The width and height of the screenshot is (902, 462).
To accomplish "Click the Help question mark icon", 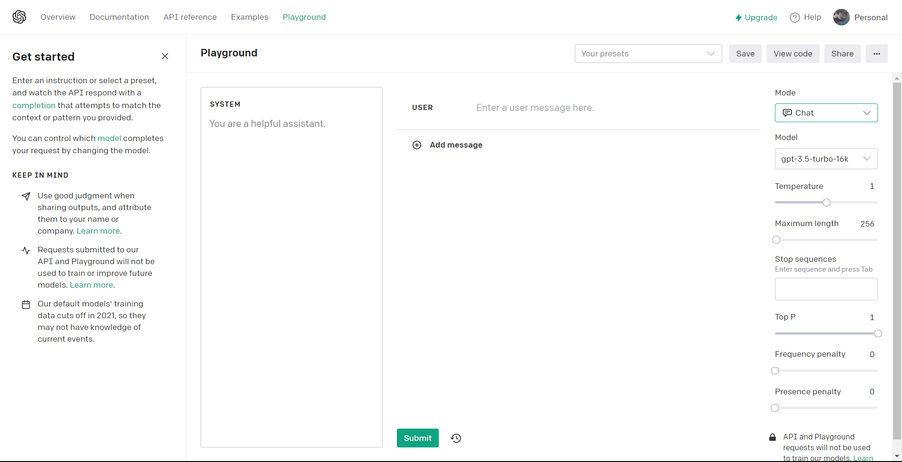I will click(x=795, y=17).
